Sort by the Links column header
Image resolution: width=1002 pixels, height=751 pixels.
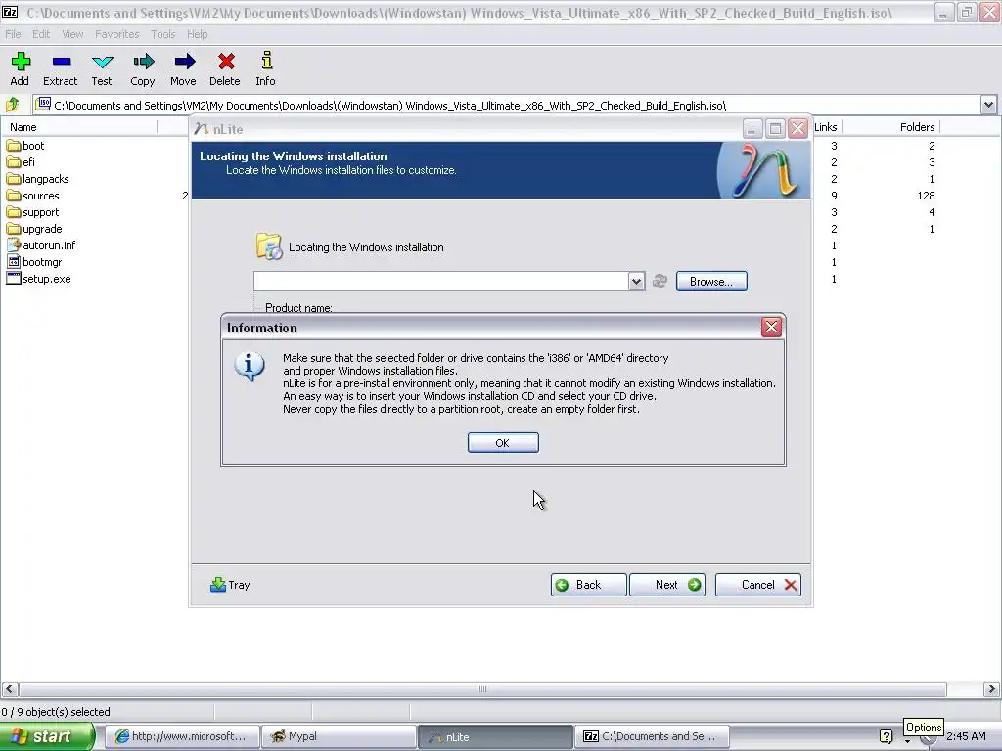pos(826,127)
